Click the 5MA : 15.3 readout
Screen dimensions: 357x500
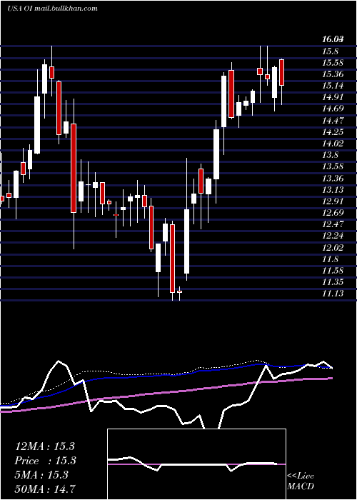[41, 475]
